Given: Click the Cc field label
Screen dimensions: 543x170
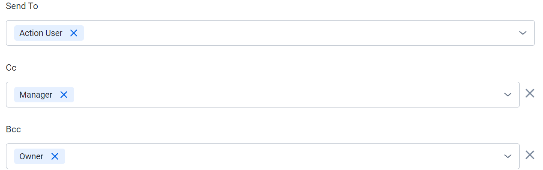Looking at the screenshot, I should pyautogui.click(x=11, y=68).
